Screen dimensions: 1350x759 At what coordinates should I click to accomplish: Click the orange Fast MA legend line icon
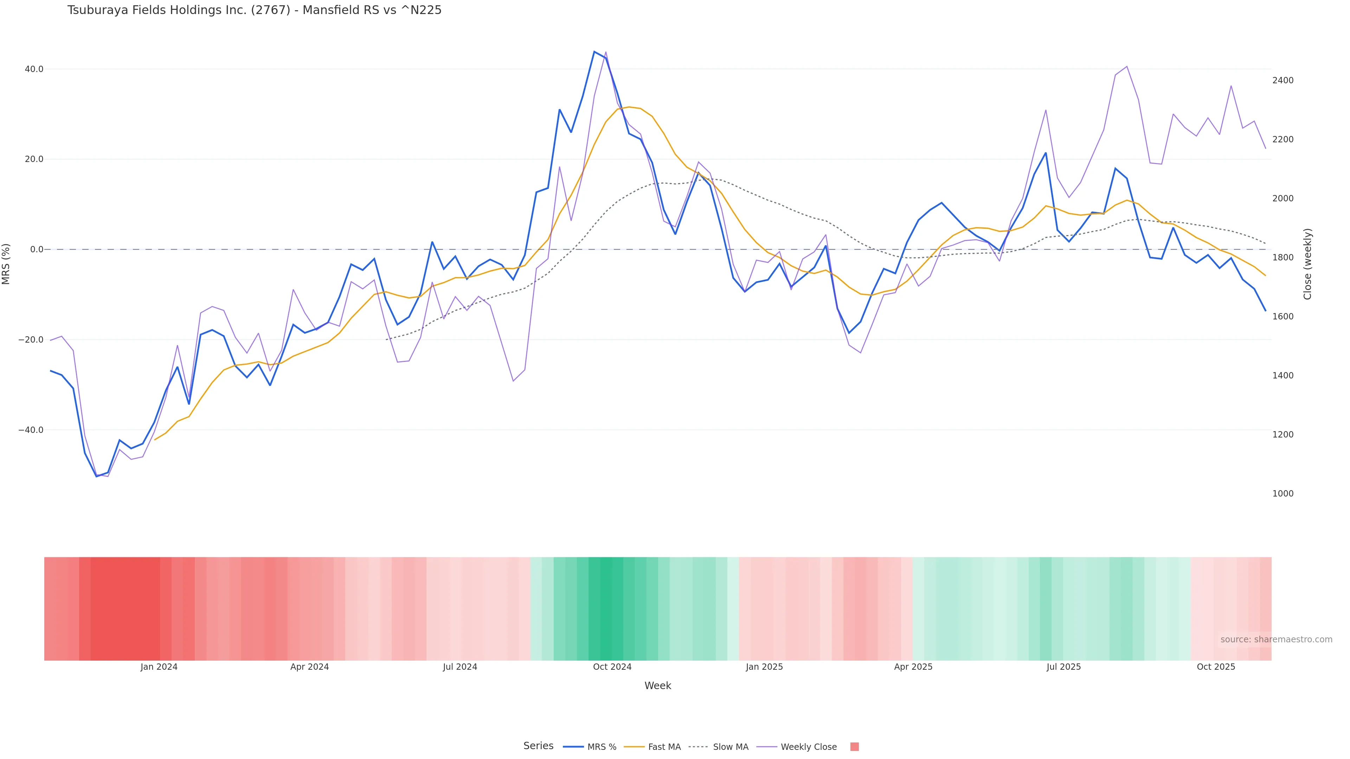coord(634,747)
